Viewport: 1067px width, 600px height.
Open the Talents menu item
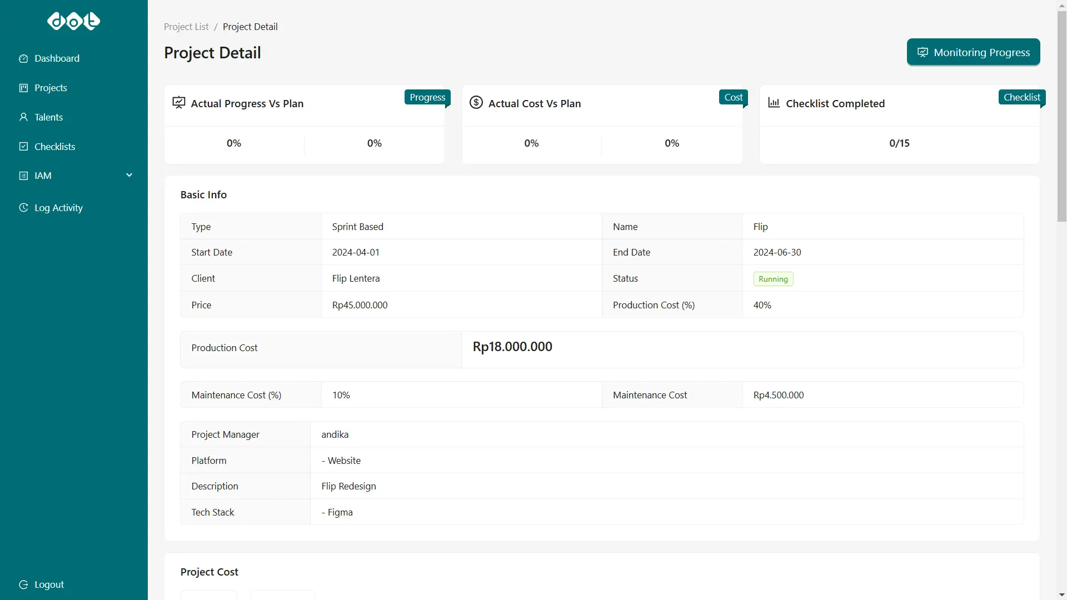coord(48,117)
